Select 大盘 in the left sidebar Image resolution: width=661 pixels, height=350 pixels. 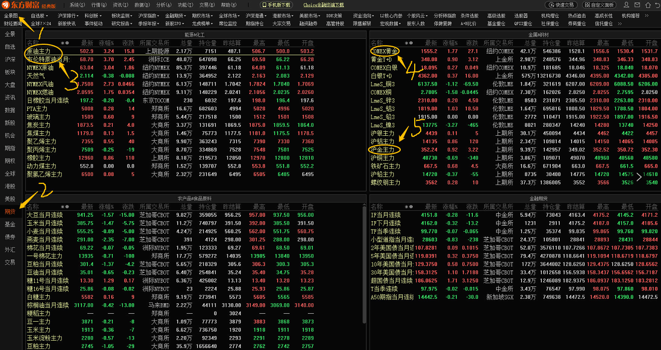click(10, 85)
